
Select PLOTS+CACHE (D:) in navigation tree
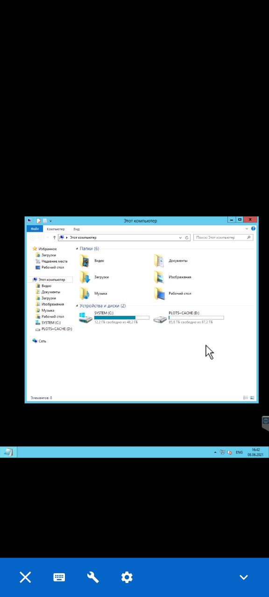(x=54, y=329)
